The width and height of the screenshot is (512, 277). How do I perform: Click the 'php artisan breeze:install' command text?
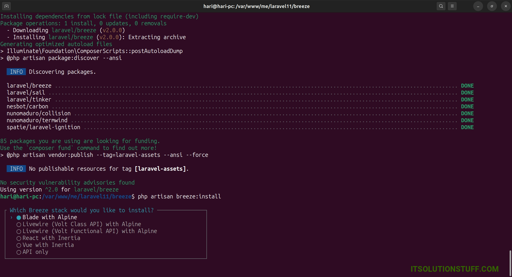click(x=179, y=197)
